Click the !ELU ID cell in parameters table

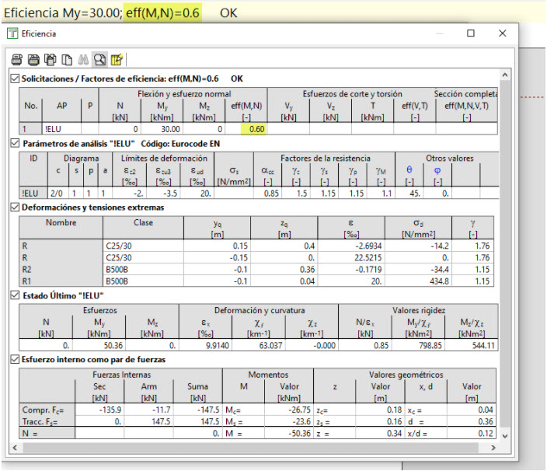pyautogui.click(x=33, y=194)
